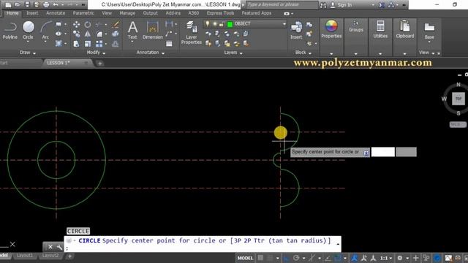The image size is (468, 263).
Task: Click the keyword search input field
Action: click(x=282, y=5)
